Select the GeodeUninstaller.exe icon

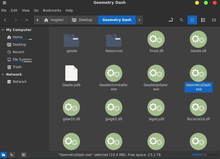(114, 73)
